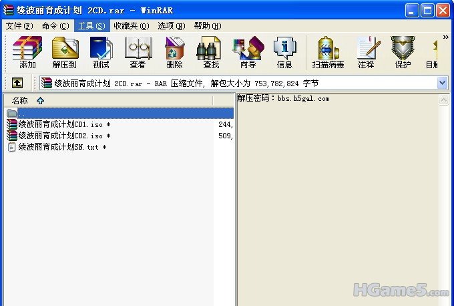The height and width of the screenshot is (306, 454).
Task: Open the View (查看) toolbar icon
Action: pyautogui.click(x=138, y=53)
